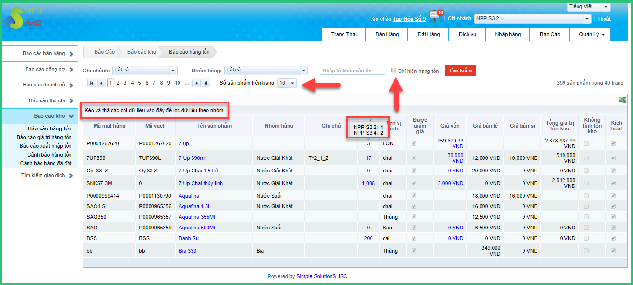This screenshot has width=633, height=285.
Task: Click stock quantity '1,006' link
Action: 368,183
